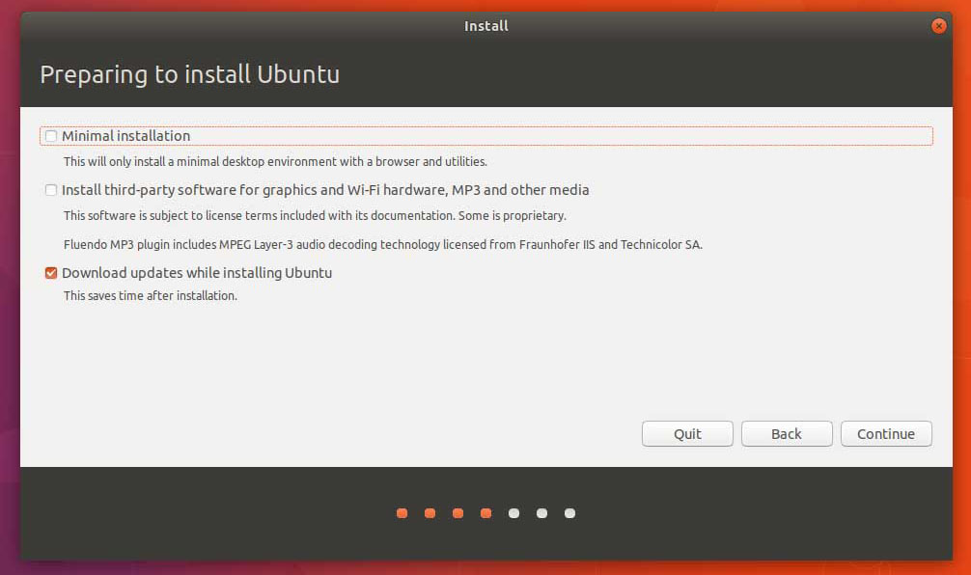Go Back to previous step

tap(787, 434)
